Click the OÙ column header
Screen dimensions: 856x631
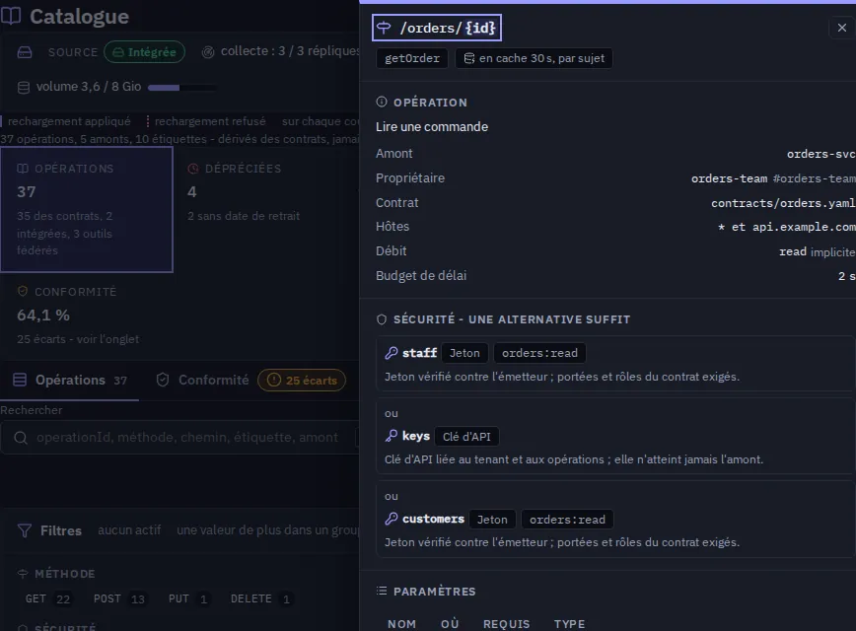tap(450, 623)
